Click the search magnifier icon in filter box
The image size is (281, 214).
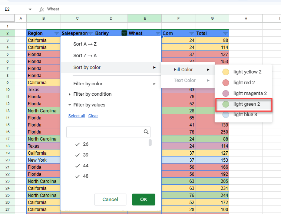(x=146, y=132)
